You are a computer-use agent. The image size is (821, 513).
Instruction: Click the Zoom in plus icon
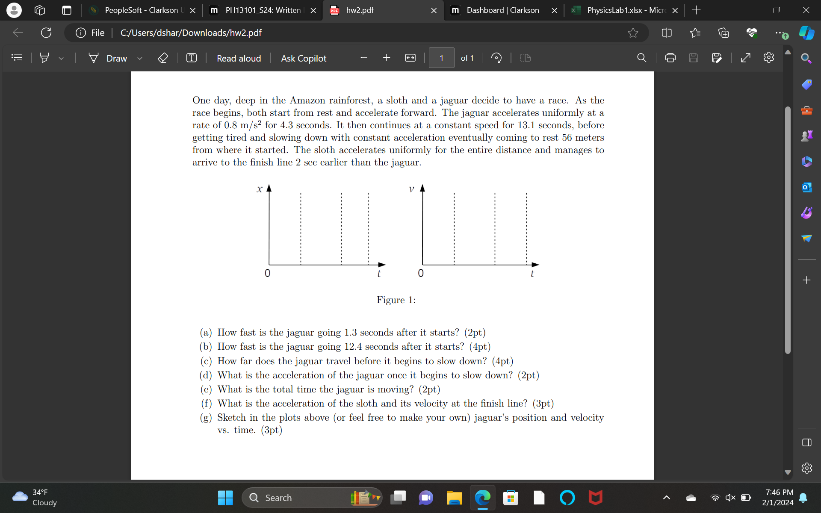(x=387, y=58)
